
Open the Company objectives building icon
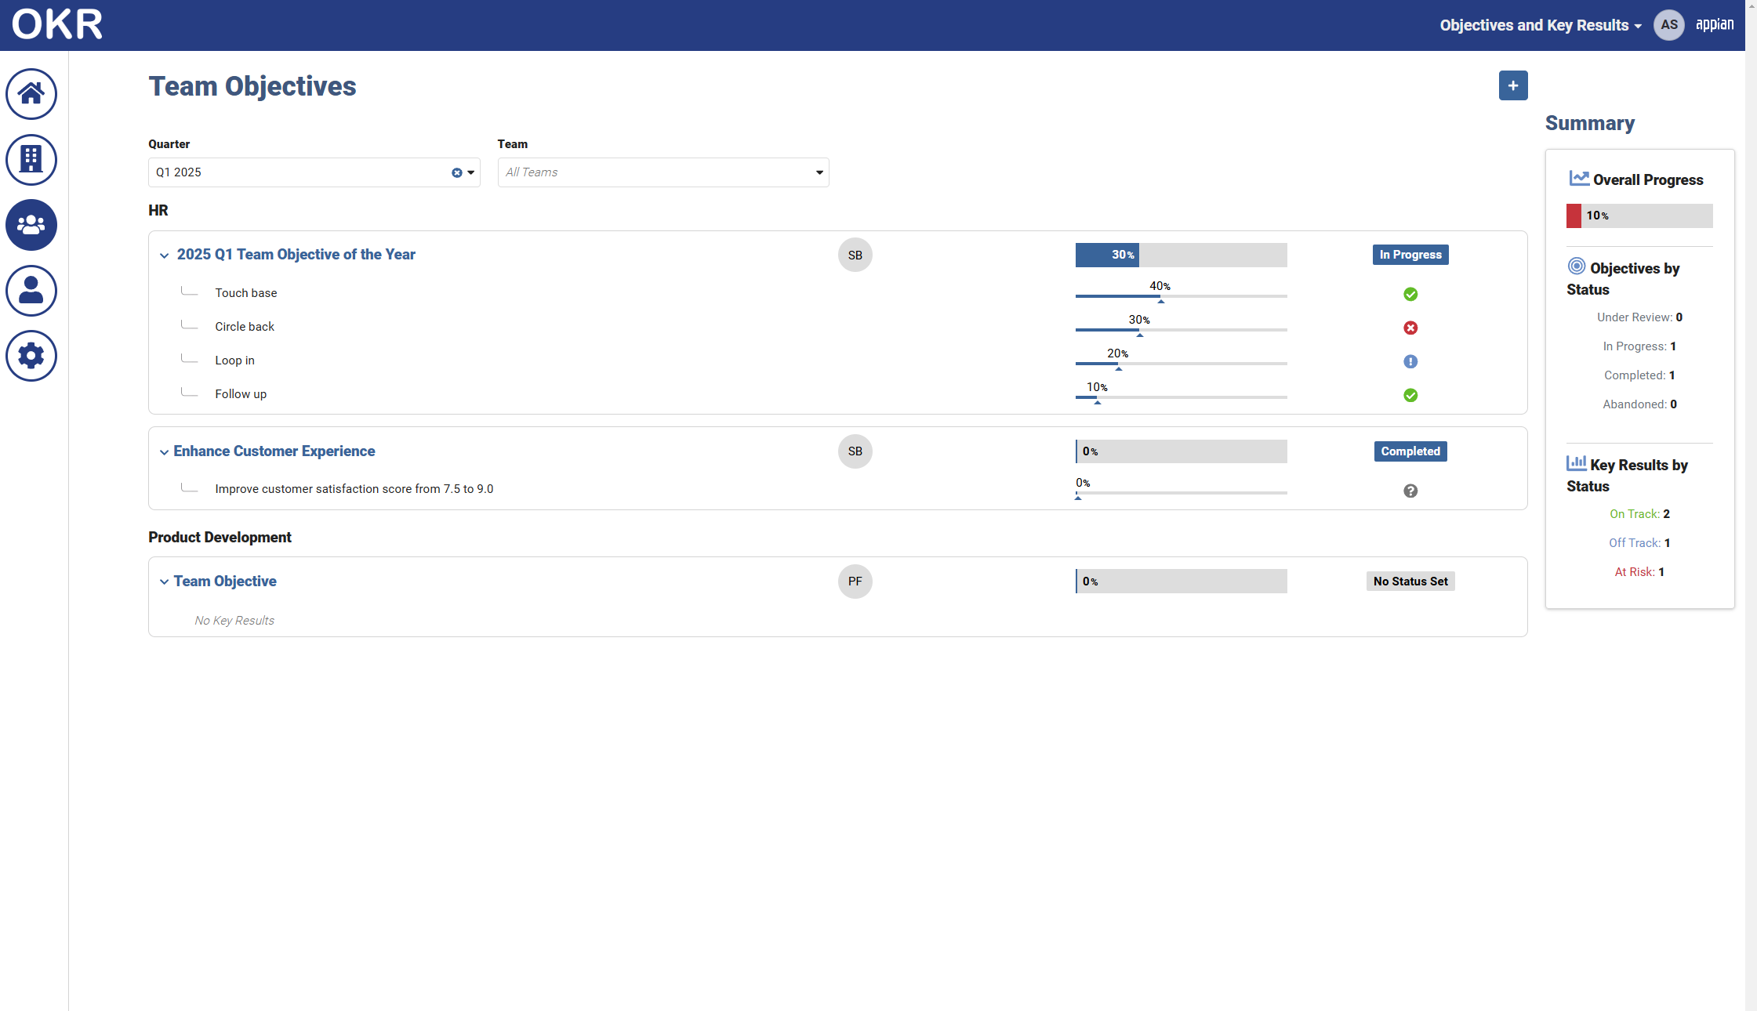coord(31,160)
